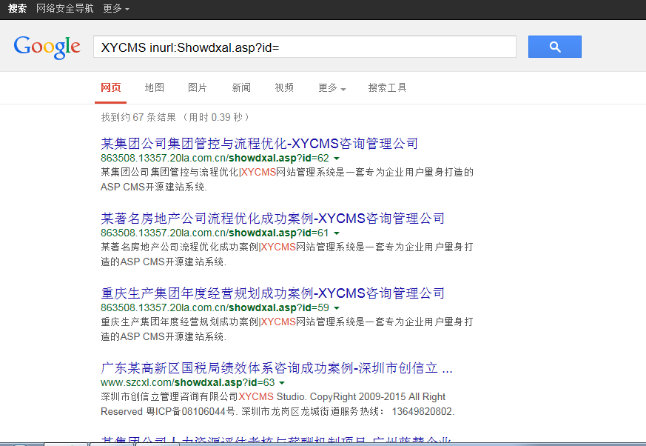Click the Google logo
This screenshot has width=646, height=446.
pyautogui.click(x=47, y=47)
